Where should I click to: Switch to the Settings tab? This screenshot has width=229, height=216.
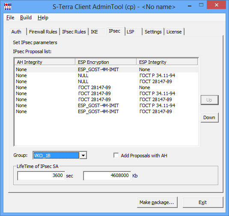pyautogui.click(x=153, y=32)
